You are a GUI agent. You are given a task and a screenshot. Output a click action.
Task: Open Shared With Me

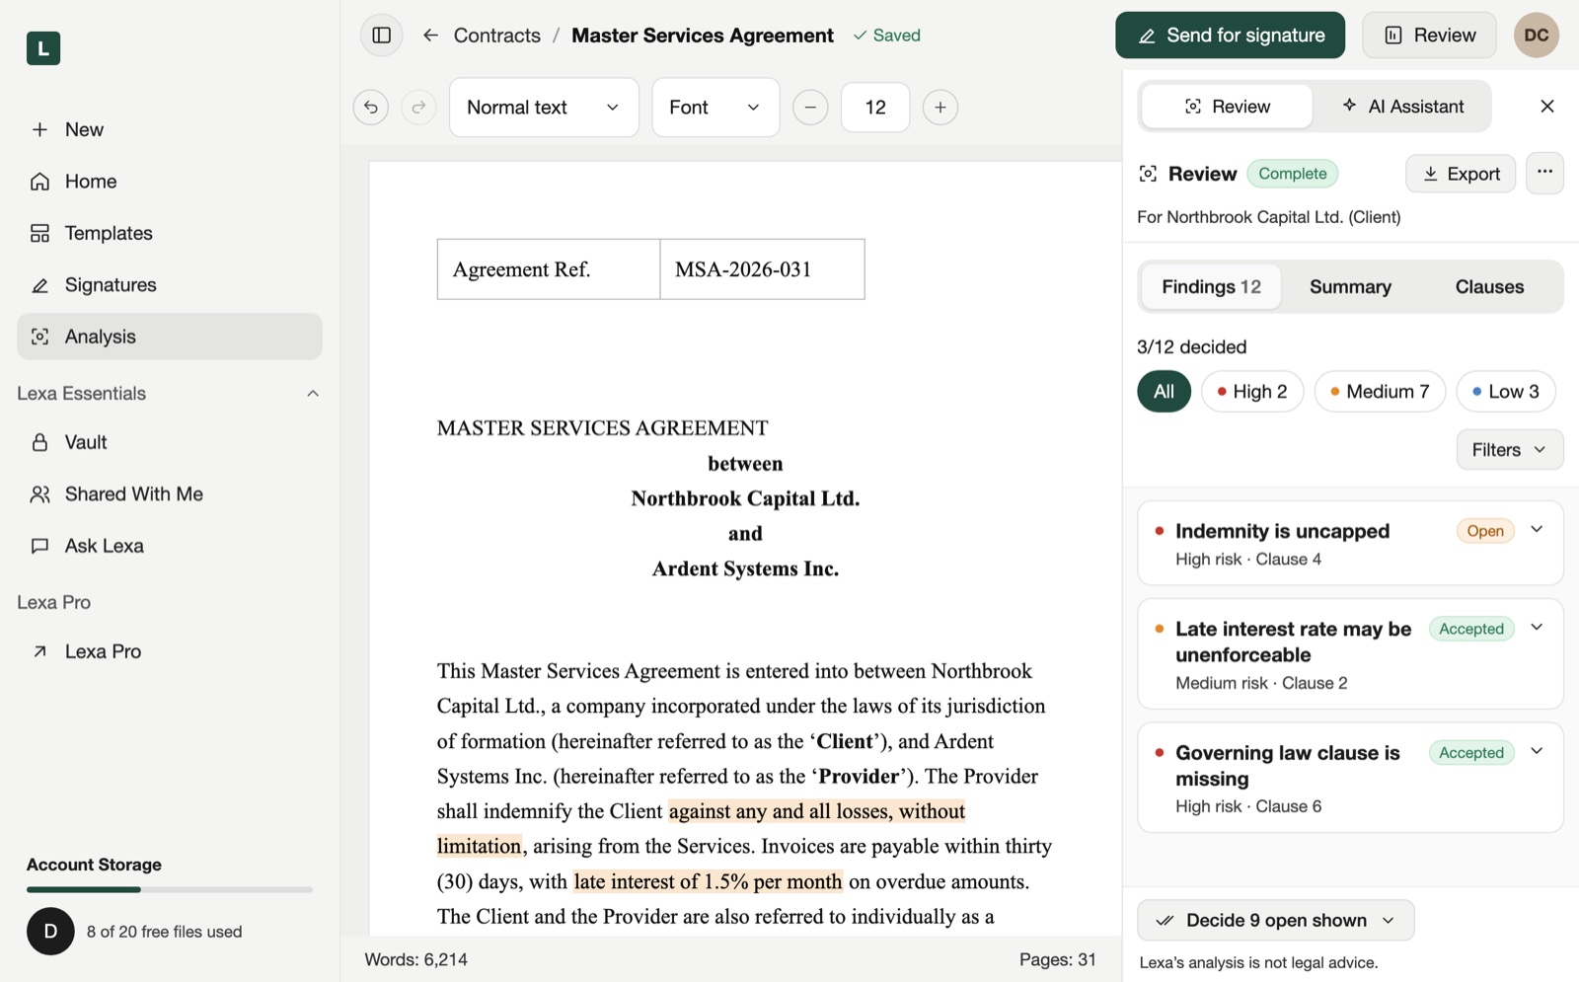click(170, 494)
